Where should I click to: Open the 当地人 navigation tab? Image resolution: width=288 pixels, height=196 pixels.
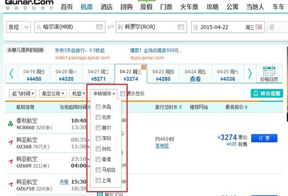click(255, 7)
